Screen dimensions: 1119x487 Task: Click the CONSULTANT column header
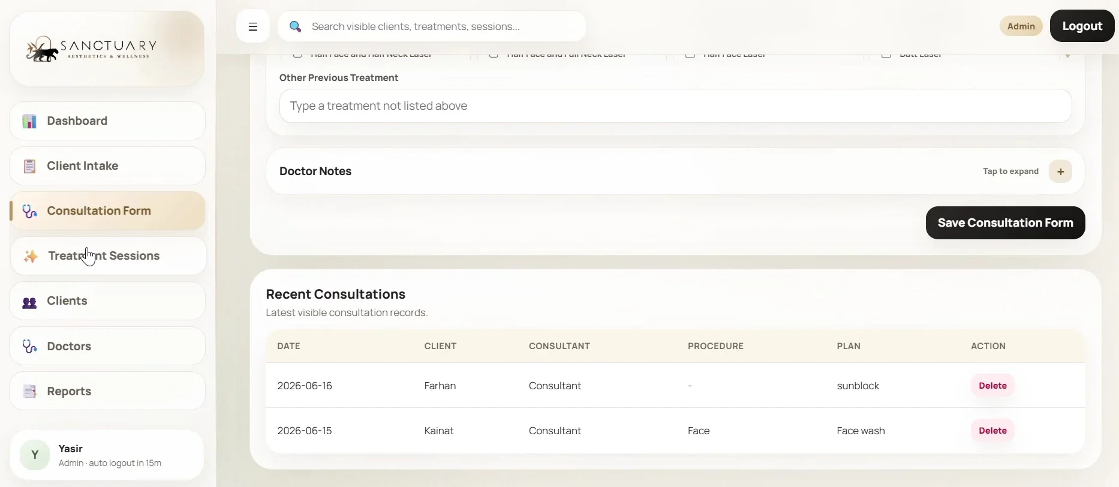[x=559, y=346]
